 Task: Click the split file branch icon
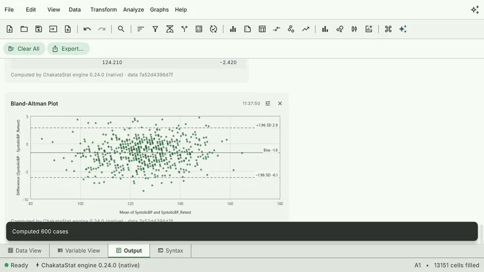(x=185, y=29)
